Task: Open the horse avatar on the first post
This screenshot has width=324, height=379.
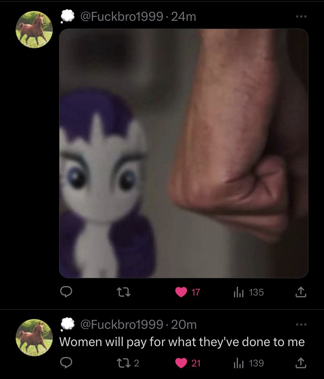Action: (x=34, y=29)
